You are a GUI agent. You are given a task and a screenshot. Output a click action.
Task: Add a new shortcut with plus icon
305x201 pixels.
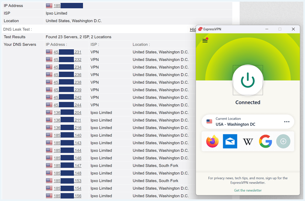pyautogui.click(x=283, y=141)
